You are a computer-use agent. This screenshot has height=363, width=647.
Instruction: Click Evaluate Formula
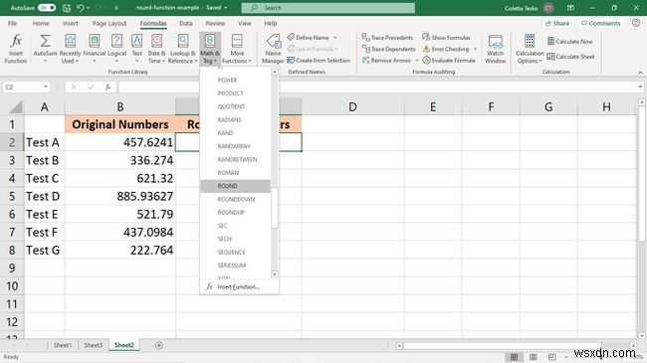(x=449, y=61)
